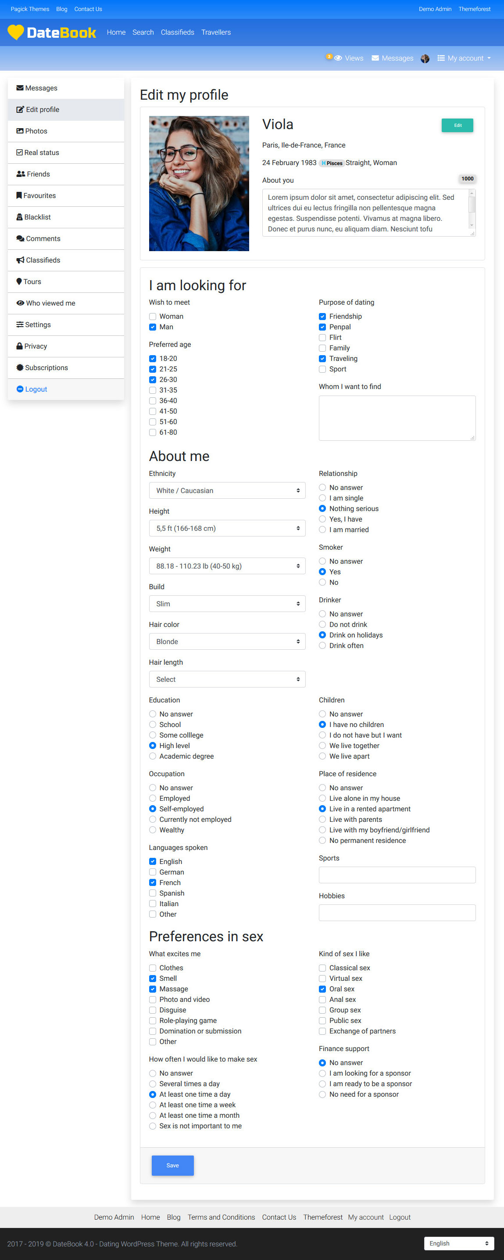Screen dimensions: 504x1260
Task: Expand the Hair length select box
Action: coord(227,680)
